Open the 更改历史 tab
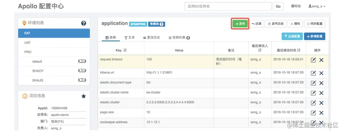 (x=152, y=38)
